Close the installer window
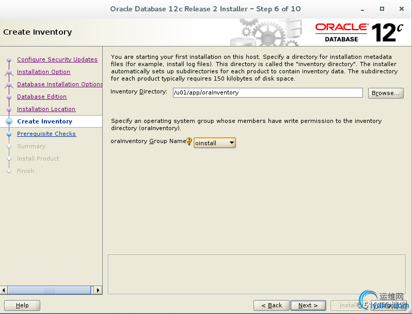Screen dimensions: 412x314 (x=402, y=9)
